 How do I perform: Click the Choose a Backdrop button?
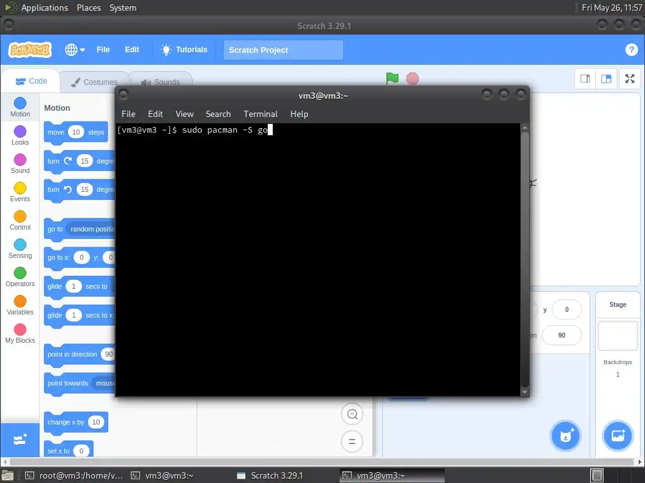pyautogui.click(x=618, y=436)
